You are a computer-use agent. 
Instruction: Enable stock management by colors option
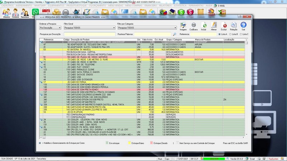pos(40,143)
